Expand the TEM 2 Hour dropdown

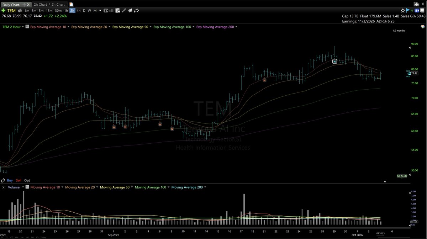pos(23,27)
